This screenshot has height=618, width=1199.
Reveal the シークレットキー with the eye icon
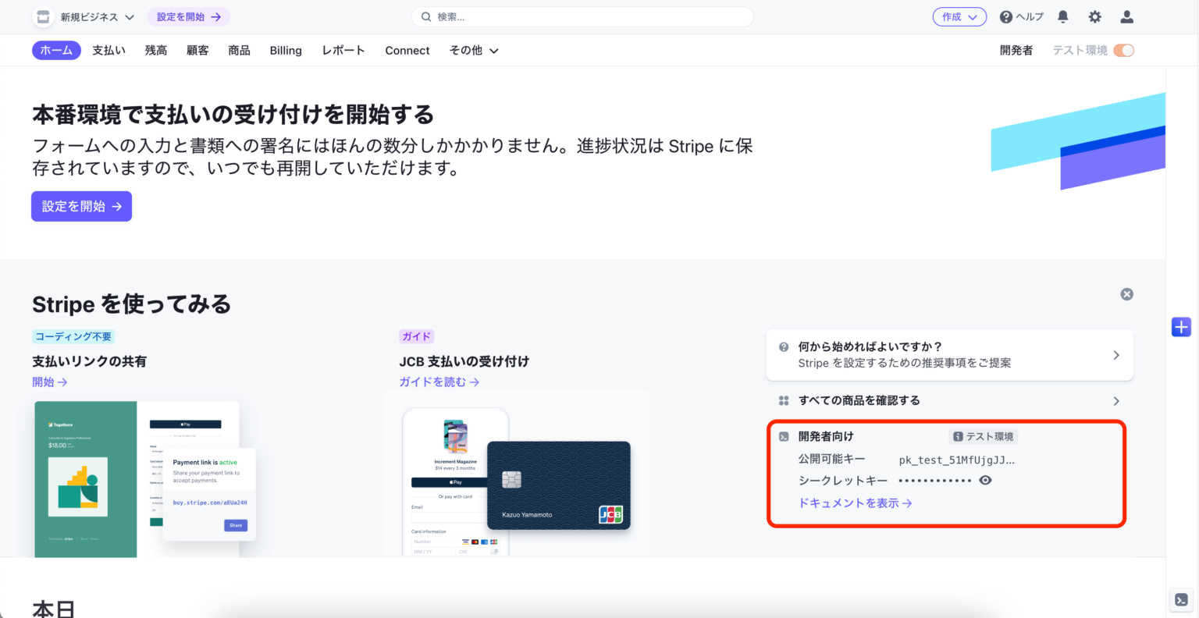pyautogui.click(x=985, y=480)
